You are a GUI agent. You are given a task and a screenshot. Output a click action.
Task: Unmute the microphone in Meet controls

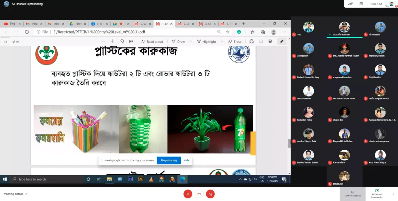click(x=188, y=194)
